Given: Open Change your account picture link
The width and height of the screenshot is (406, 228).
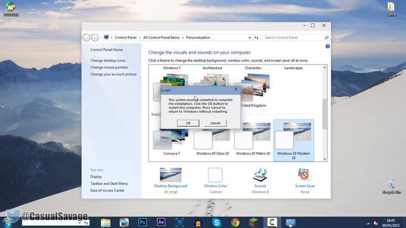Looking at the screenshot, I should (113, 74).
